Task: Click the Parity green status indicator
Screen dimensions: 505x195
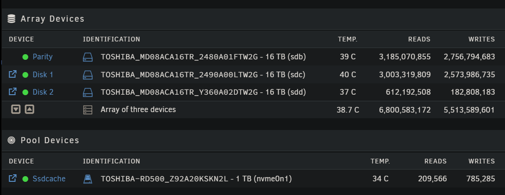Action: pyautogui.click(x=25, y=57)
